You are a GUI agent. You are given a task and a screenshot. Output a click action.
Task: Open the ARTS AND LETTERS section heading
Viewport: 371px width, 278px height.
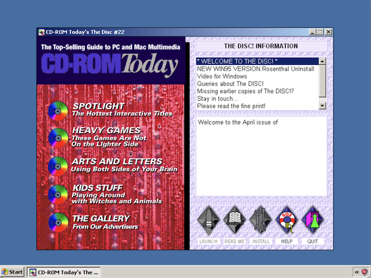point(117,161)
